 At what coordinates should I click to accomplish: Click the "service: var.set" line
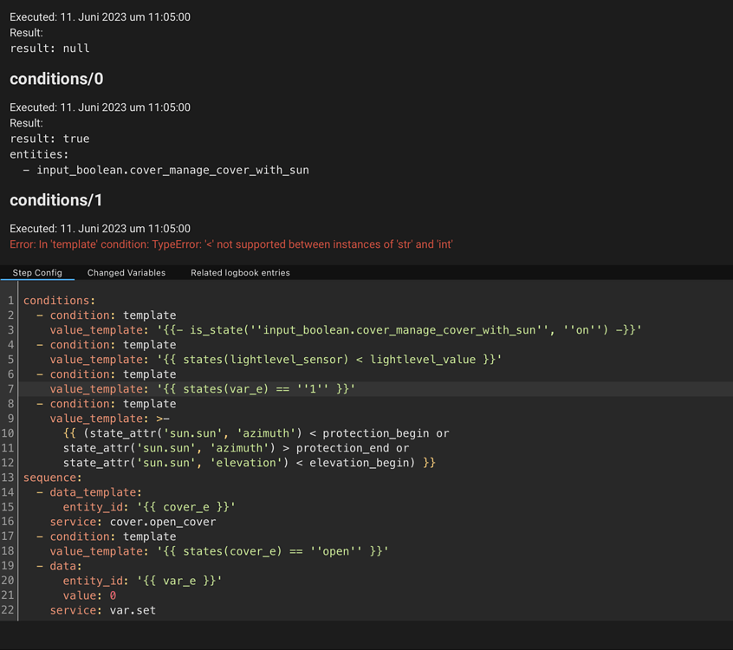pyautogui.click(x=102, y=610)
